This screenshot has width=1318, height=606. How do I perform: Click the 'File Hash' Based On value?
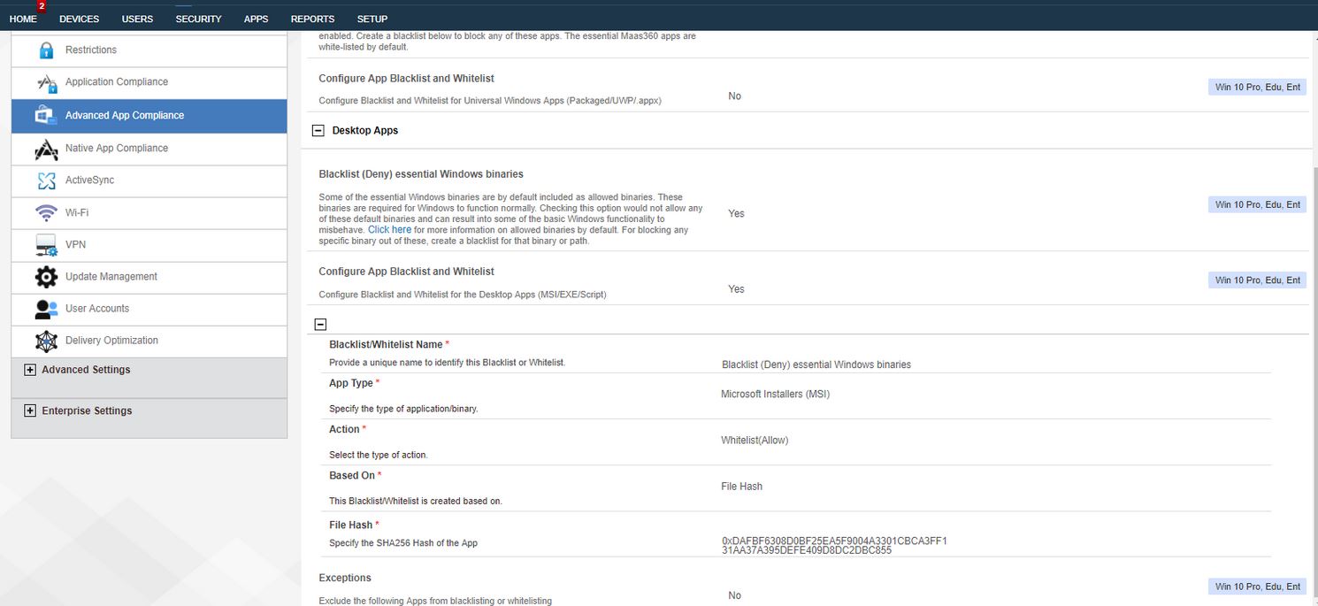tap(742, 487)
